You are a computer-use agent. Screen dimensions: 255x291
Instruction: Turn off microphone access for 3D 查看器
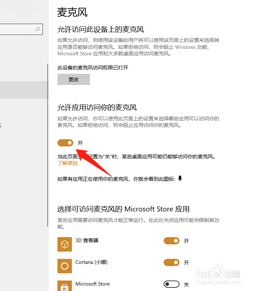coord(172,241)
